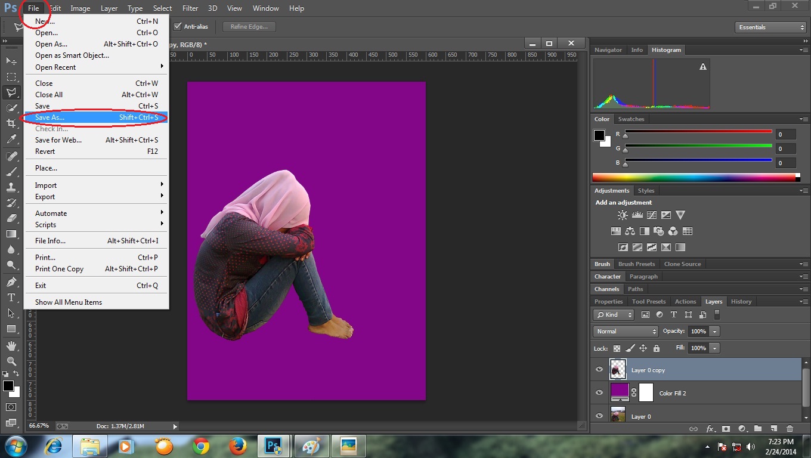Screen dimensions: 811x458
Task: Toggle visibility of Color Fill 2 layer
Action: click(599, 393)
